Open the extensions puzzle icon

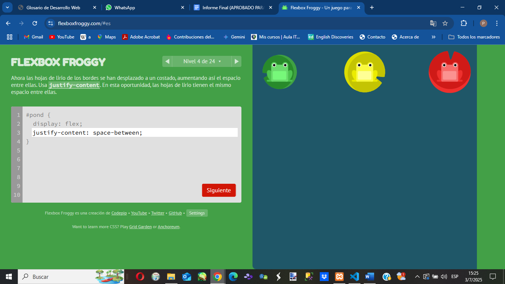pos(464,23)
